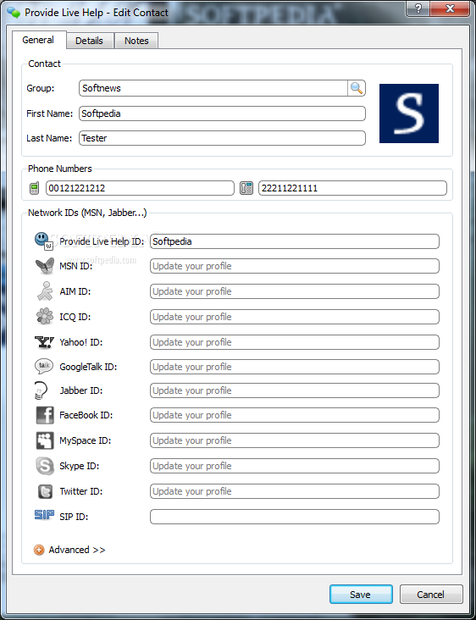Click the Provide Live Help smiley icon
Viewport: 476px width, 620px height.
[43, 241]
